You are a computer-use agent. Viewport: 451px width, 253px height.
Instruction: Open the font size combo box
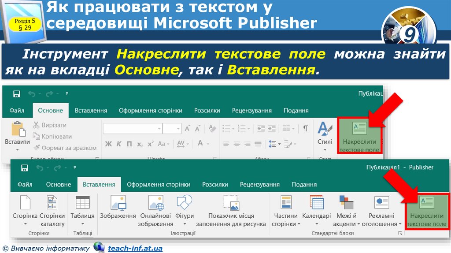pos(172,128)
